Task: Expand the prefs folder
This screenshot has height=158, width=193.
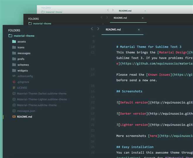Action: pyautogui.click(x=21, y=59)
